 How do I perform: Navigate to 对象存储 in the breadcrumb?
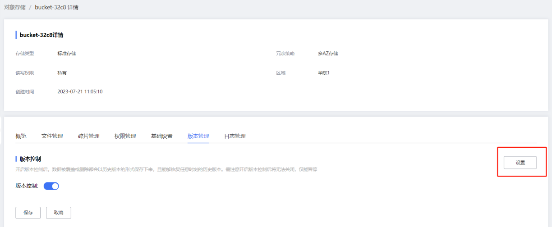click(x=14, y=8)
